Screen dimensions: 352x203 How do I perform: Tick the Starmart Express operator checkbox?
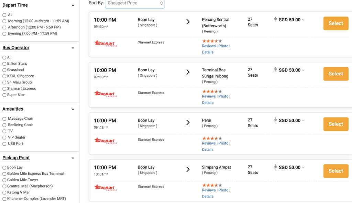point(4,89)
